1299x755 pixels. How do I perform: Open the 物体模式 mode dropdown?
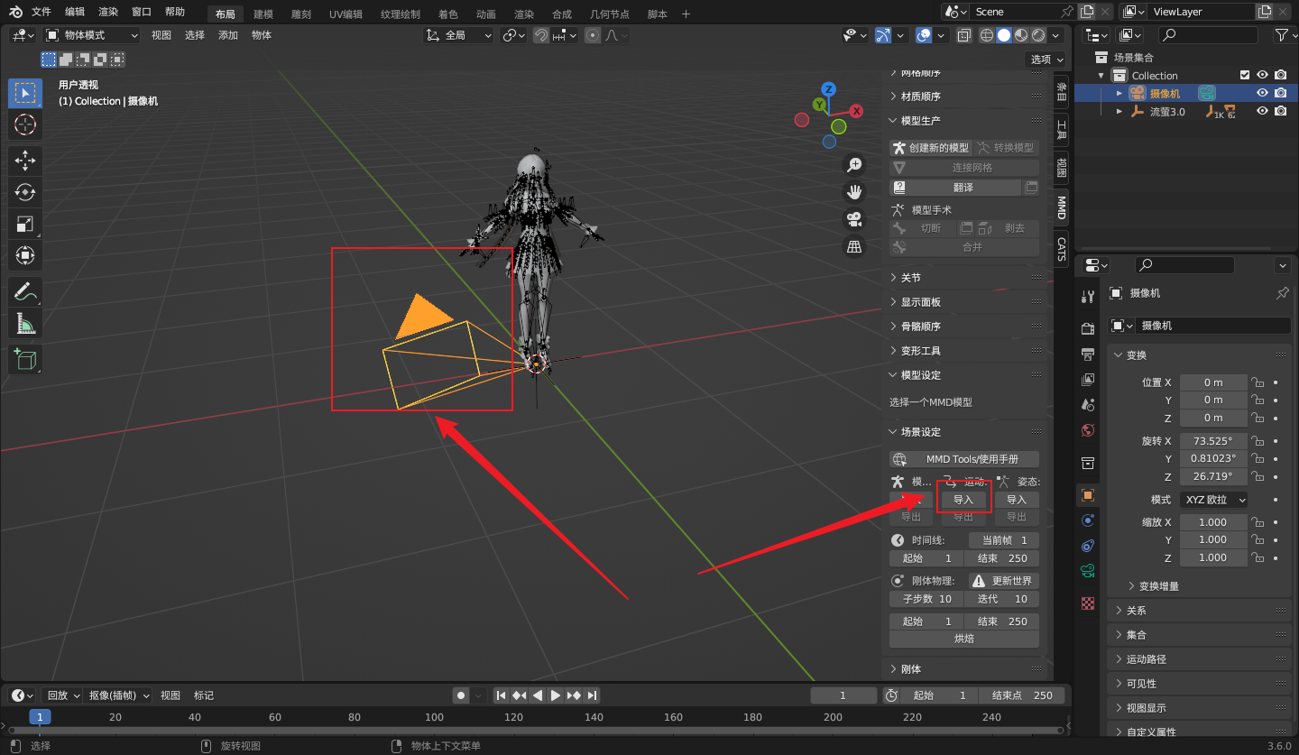coord(91,35)
